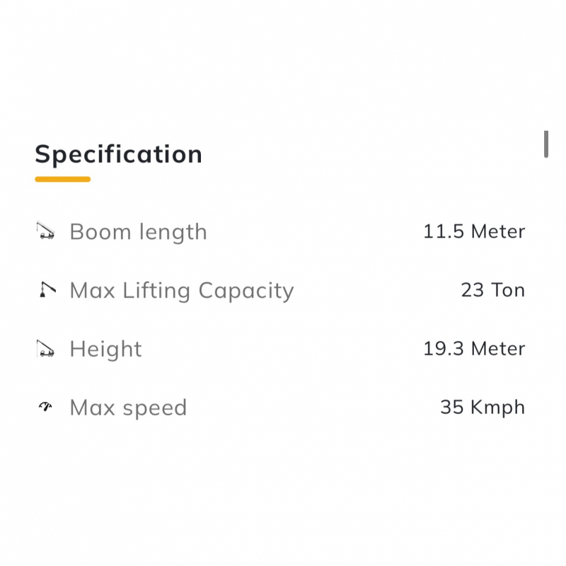Select the Boom length label

coord(138,232)
